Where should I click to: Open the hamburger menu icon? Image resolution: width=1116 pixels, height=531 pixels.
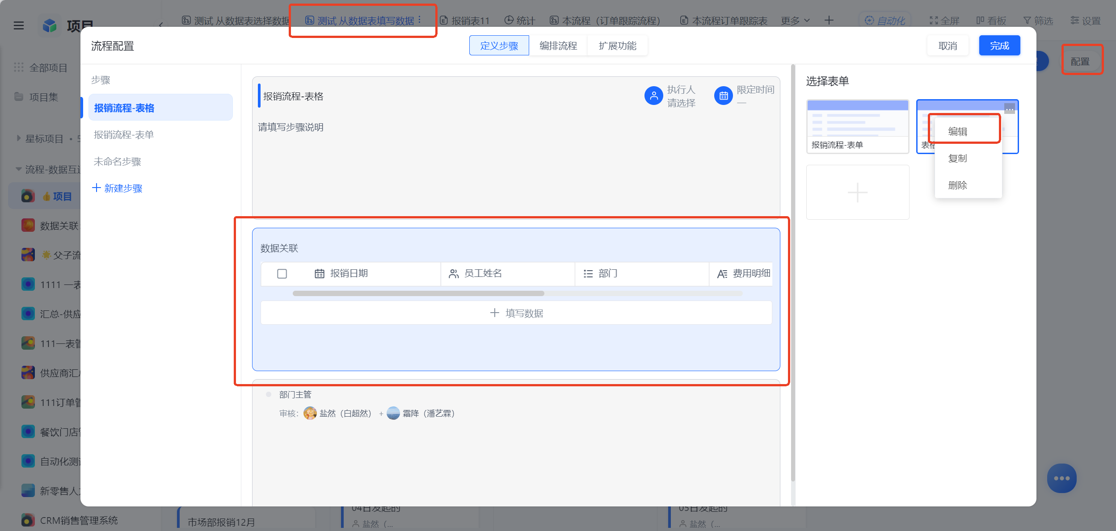click(19, 25)
